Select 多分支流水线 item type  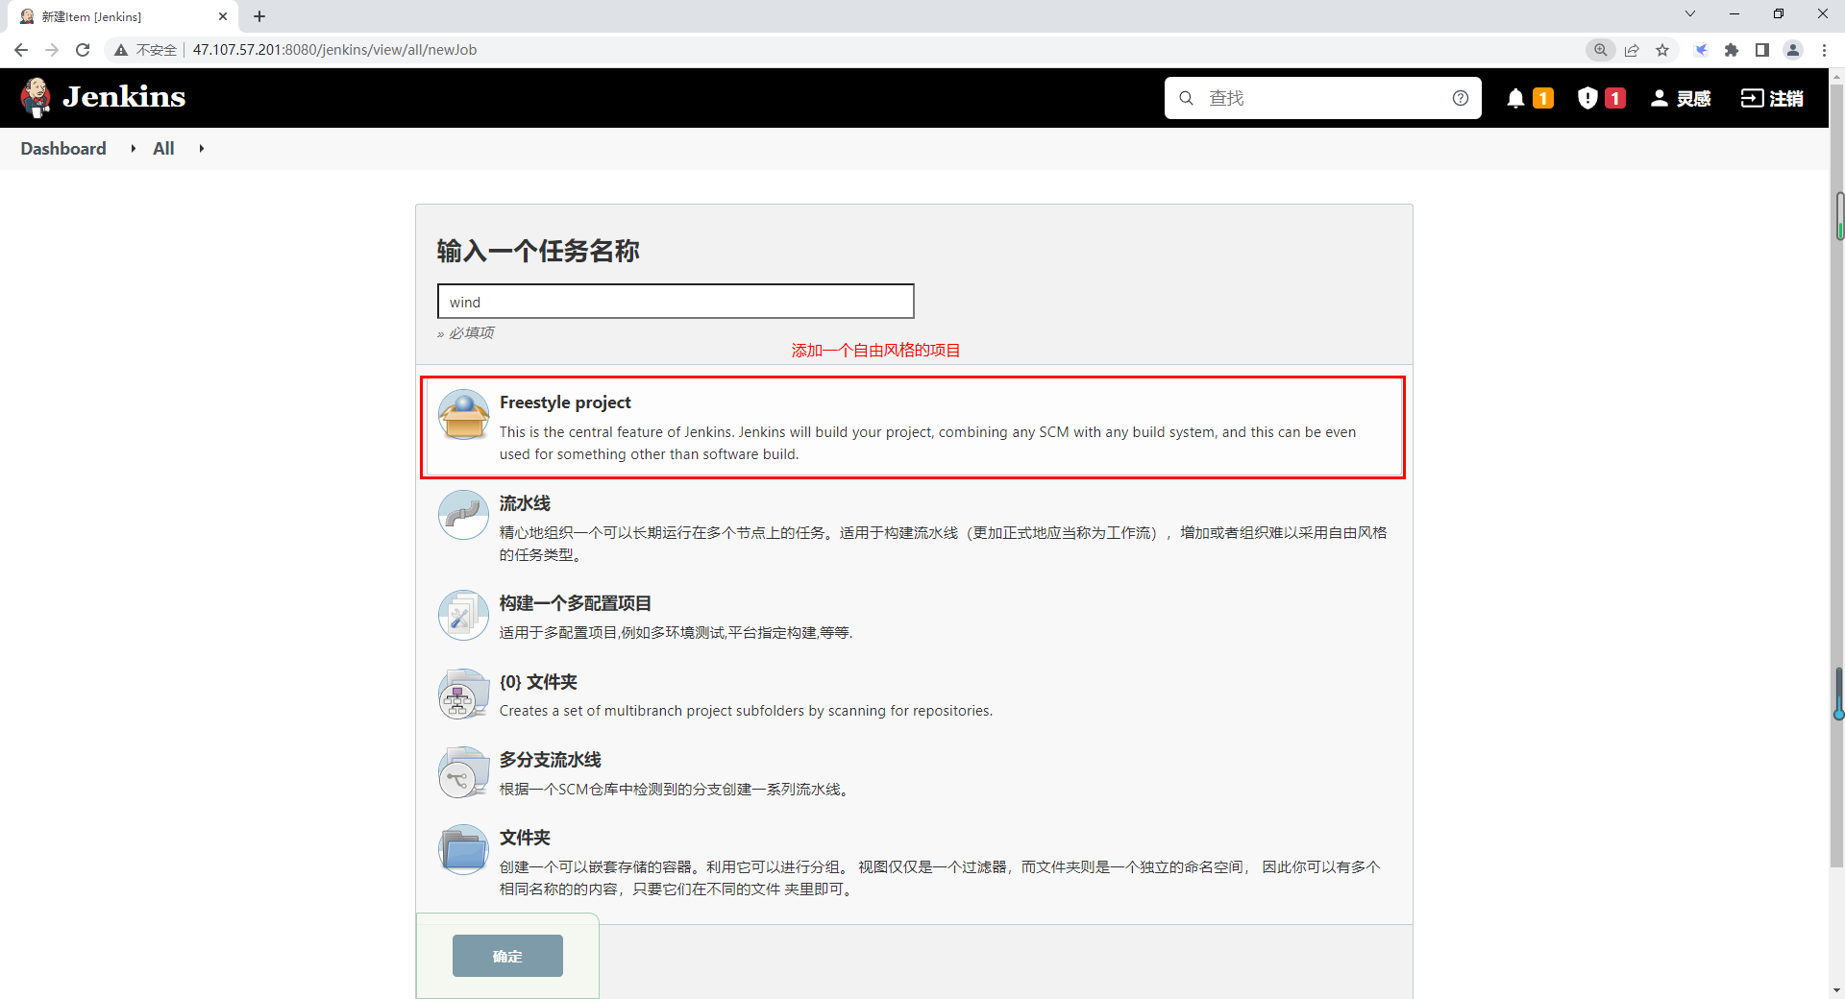[x=913, y=773]
